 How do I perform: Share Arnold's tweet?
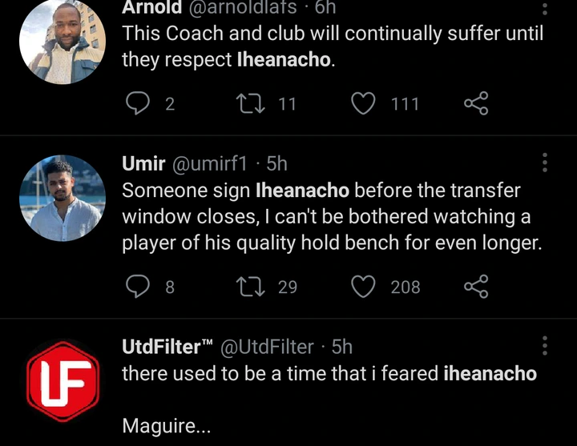tap(476, 103)
